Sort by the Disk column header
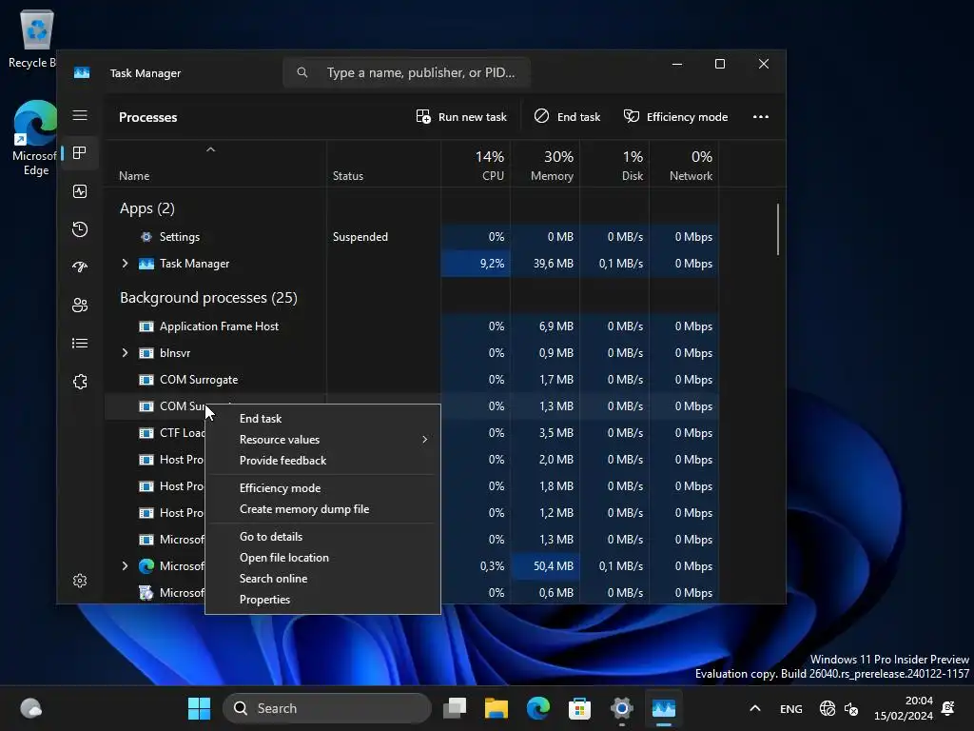Viewport: 974px width, 731px height. 615,164
